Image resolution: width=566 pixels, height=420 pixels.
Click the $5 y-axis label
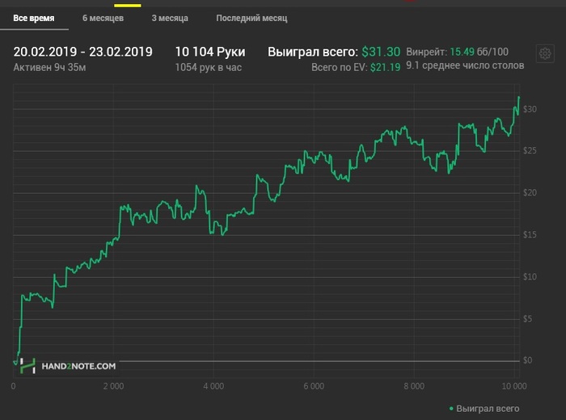click(x=527, y=319)
